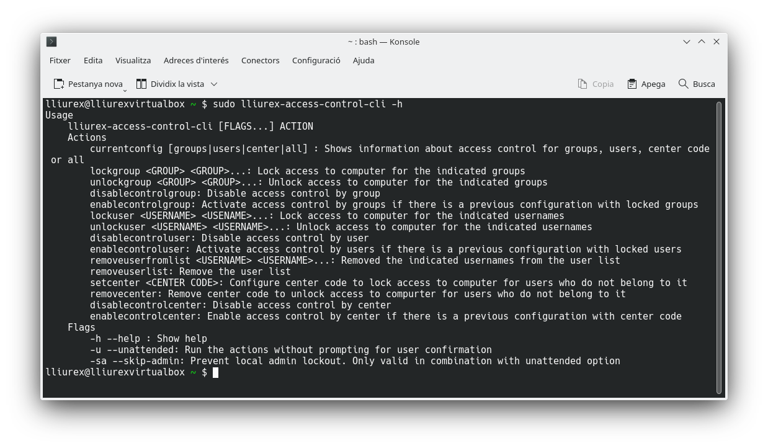Open the Fitxer menu
Viewport: 768px width, 448px height.
point(60,60)
